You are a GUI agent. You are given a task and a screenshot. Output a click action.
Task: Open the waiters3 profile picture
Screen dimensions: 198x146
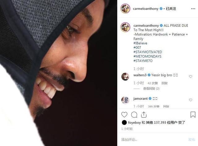pos(125,77)
